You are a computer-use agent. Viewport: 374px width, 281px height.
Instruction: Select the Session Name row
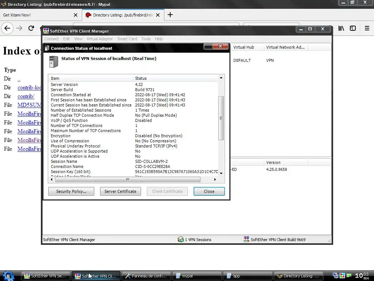[133, 161]
